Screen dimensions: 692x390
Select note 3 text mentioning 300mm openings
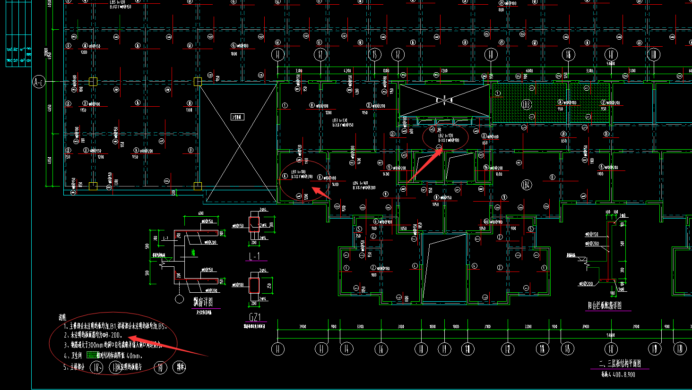pyautogui.click(x=112, y=345)
